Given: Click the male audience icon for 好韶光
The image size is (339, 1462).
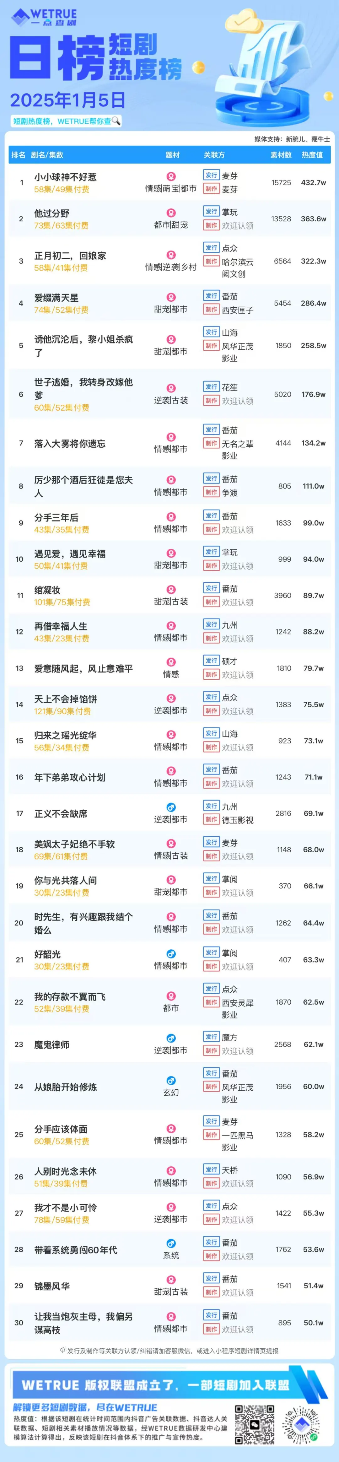Looking at the screenshot, I should (171, 953).
